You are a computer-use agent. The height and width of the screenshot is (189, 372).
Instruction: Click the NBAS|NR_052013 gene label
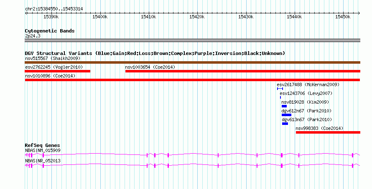(x=43, y=161)
